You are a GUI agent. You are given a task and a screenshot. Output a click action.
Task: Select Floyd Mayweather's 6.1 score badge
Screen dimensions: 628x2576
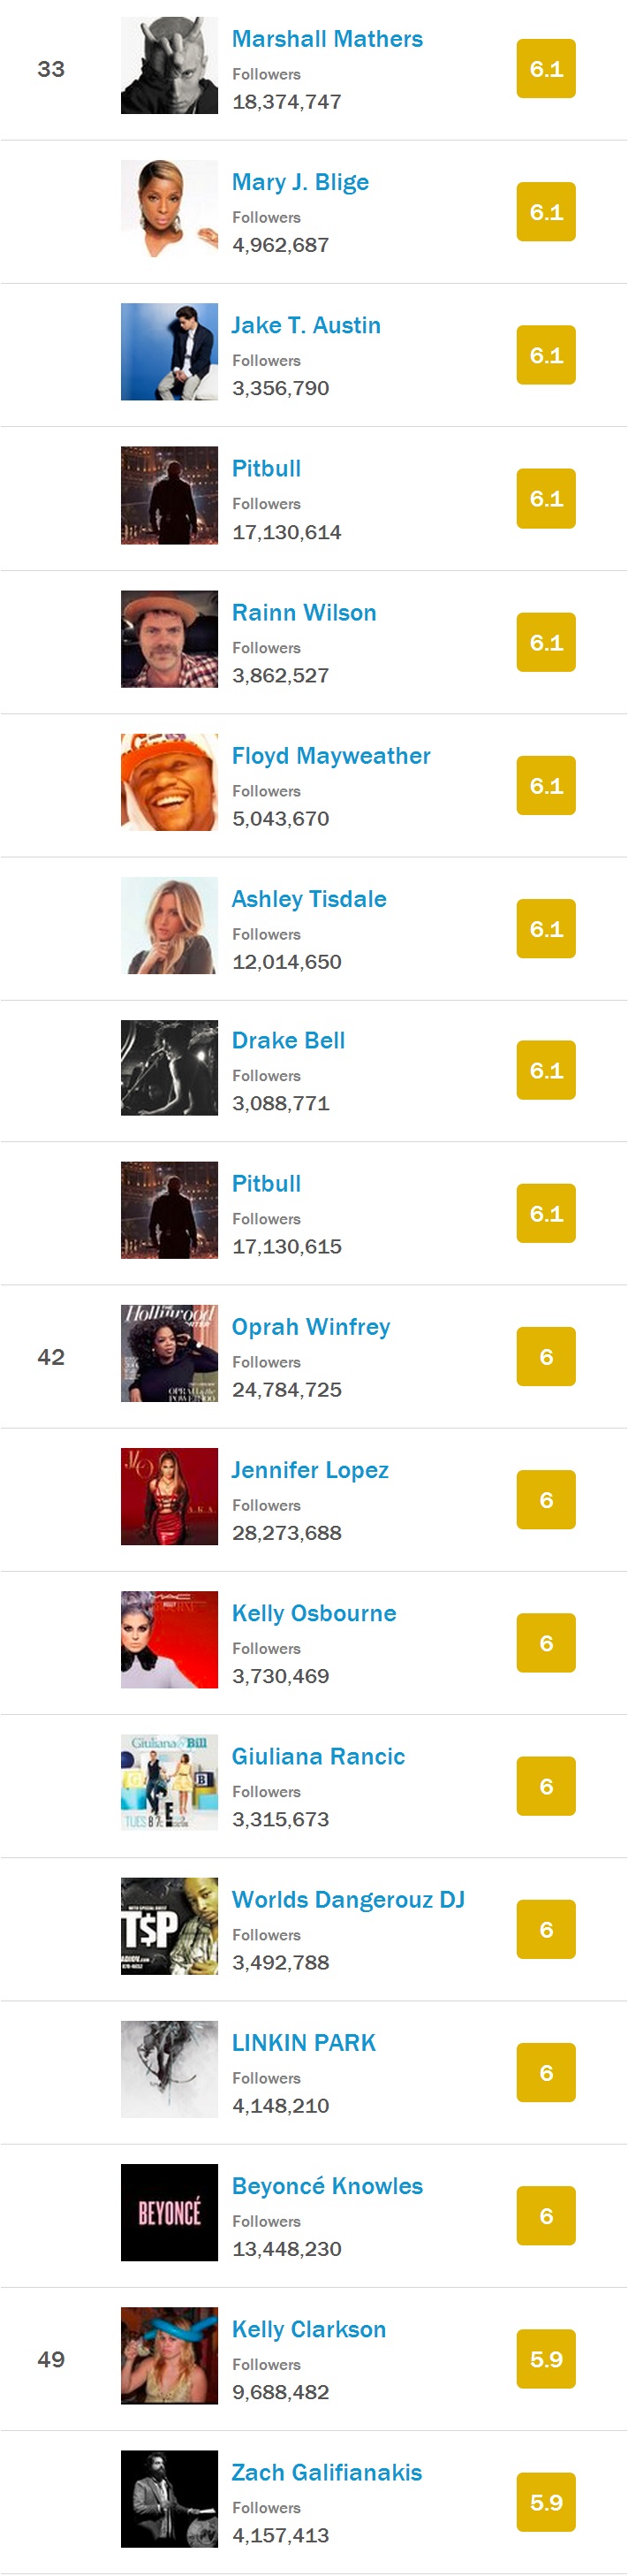pyautogui.click(x=545, y=785)
